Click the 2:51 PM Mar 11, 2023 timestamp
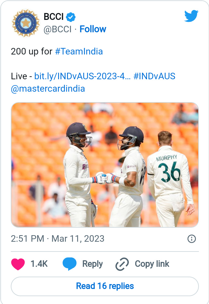 (x=58, y=238)
